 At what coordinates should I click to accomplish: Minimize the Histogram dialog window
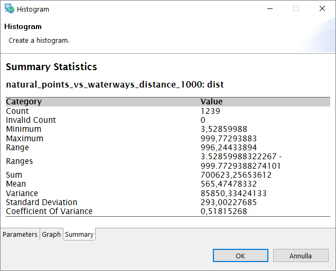tap(270, 9)
